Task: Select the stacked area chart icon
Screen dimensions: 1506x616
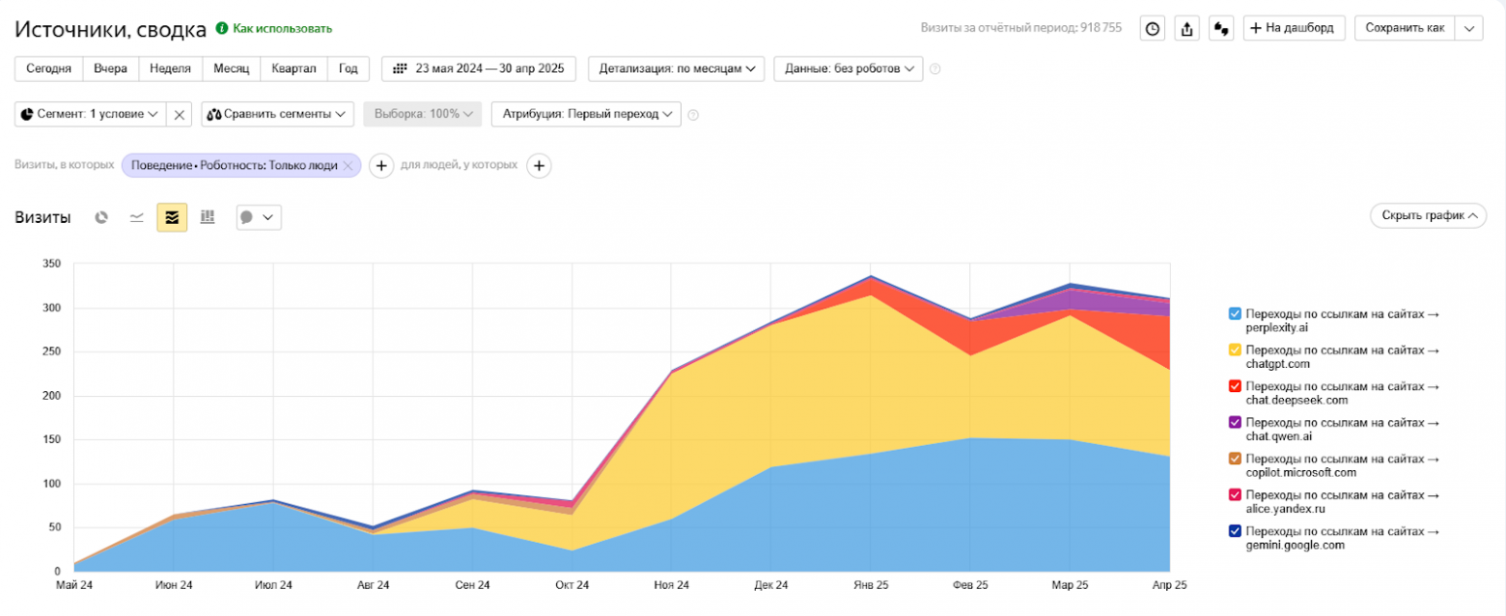Action: pos(172,217)
